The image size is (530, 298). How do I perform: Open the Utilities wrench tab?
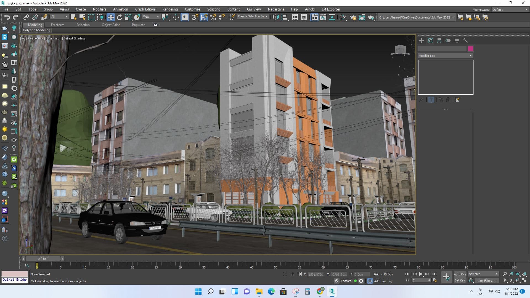point(466,41)
